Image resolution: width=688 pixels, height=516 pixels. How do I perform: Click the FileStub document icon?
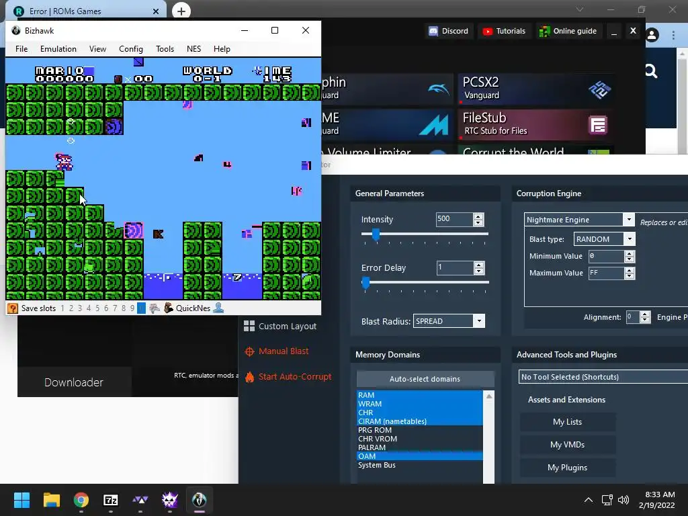[597, 125]
